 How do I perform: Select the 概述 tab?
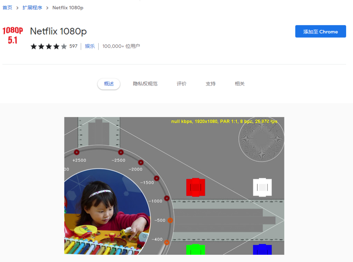pyautogui.click(x=109, y=84)
